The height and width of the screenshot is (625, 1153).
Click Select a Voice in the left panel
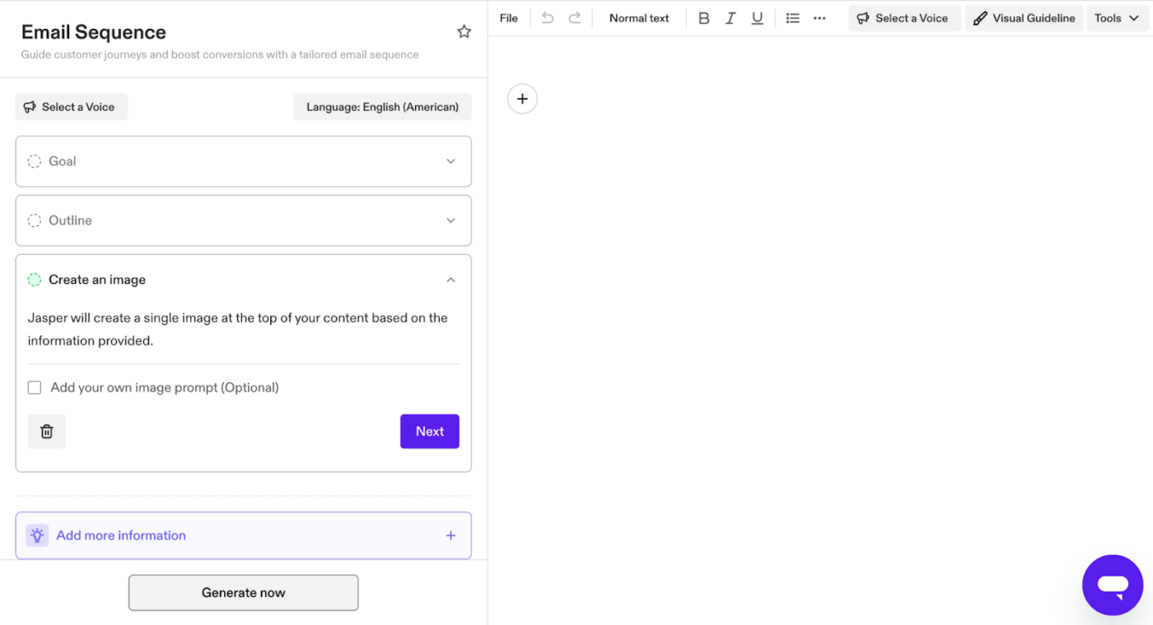coord(72,107)
